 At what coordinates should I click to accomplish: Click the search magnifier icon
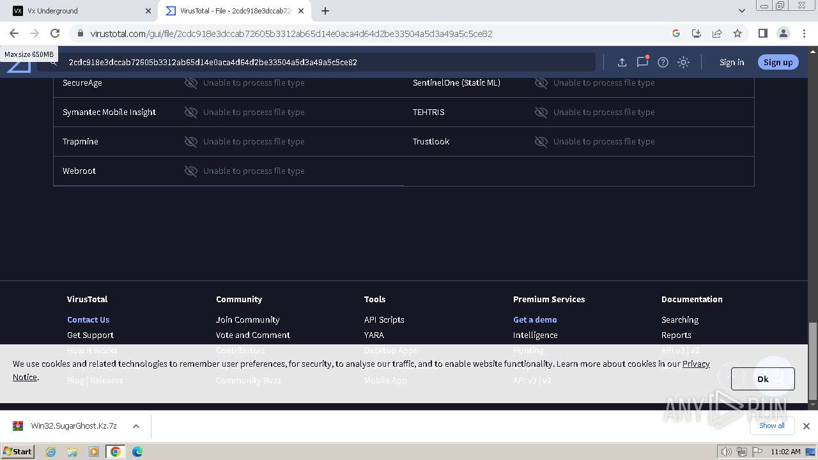54,62
